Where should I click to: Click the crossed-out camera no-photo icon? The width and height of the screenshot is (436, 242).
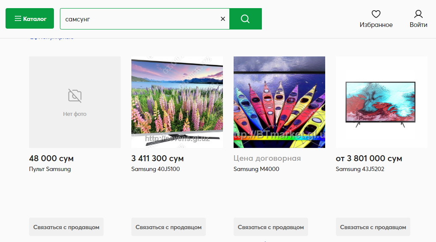pos(75,96)
